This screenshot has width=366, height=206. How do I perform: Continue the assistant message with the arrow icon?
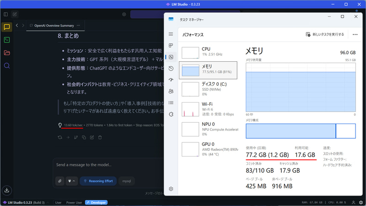point(68,137)
